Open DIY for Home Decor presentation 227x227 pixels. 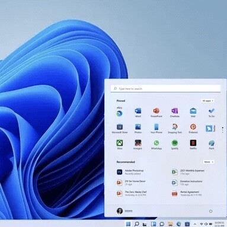pos(131,183)
